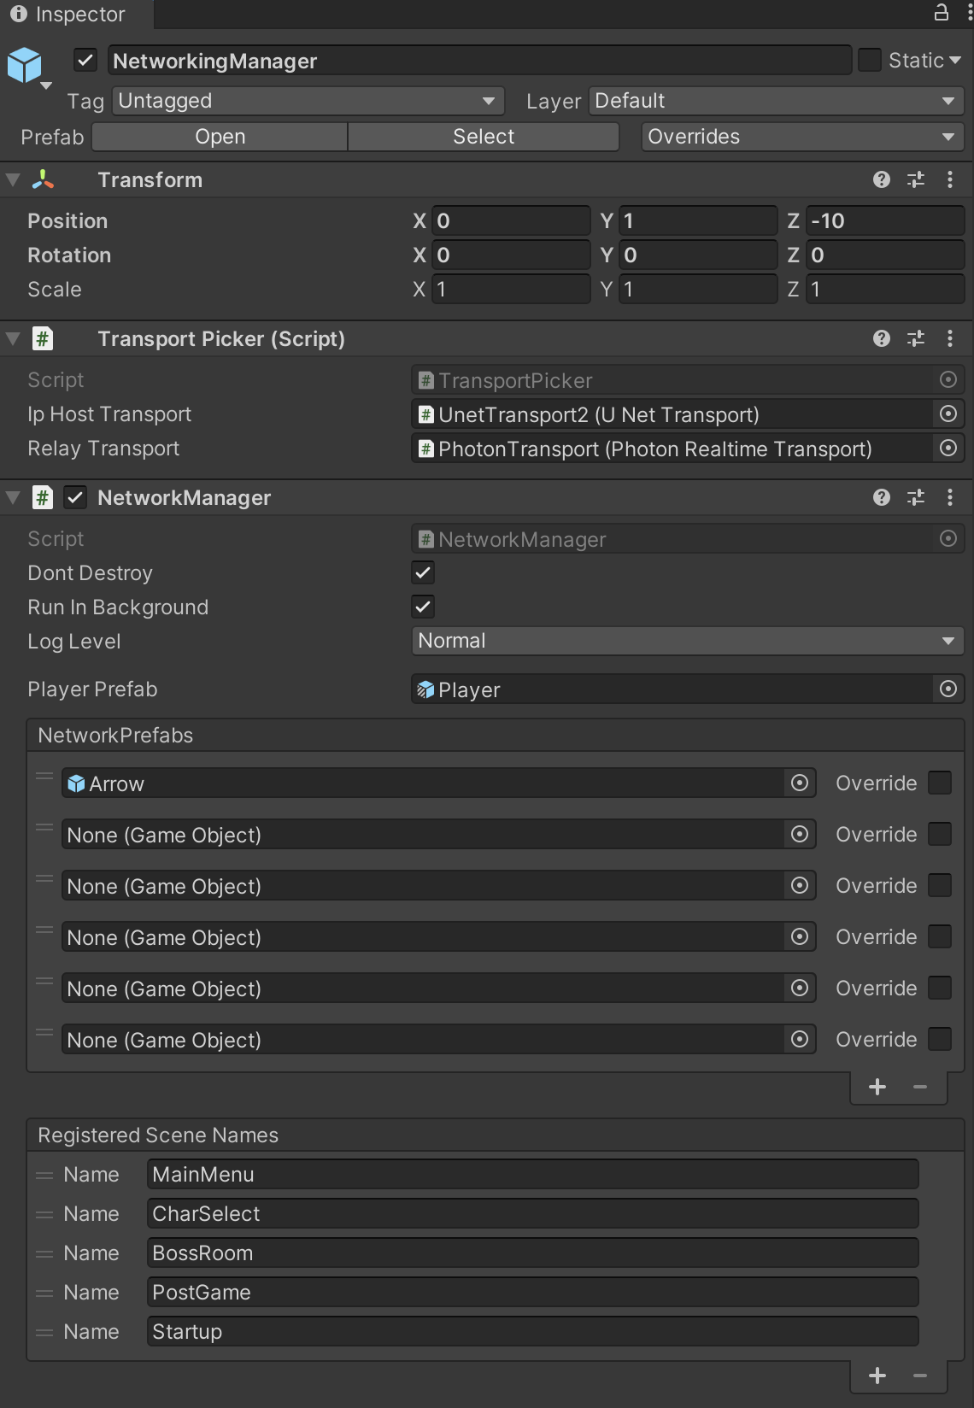Open NetworkManager component three-dot menu

[x=950, y=497]
